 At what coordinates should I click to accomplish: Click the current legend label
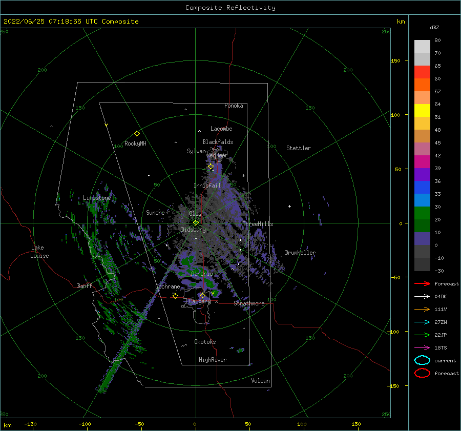click(445, 360)
